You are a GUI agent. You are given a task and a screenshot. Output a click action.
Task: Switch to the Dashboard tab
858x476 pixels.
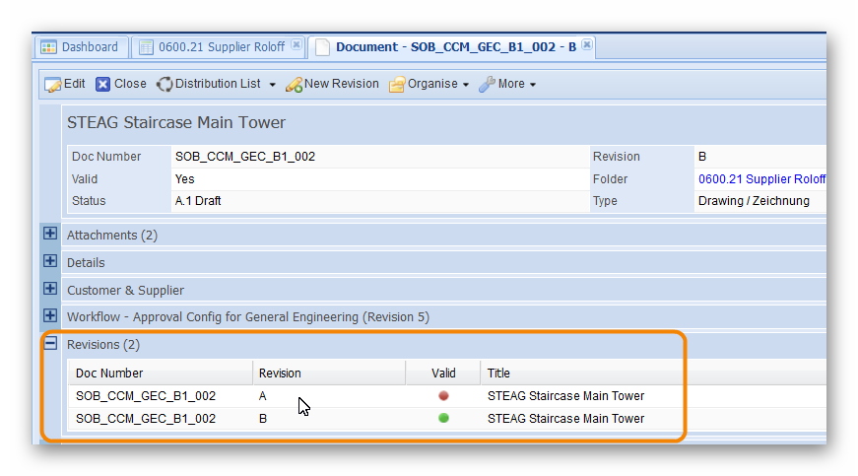tap(79, 47)
